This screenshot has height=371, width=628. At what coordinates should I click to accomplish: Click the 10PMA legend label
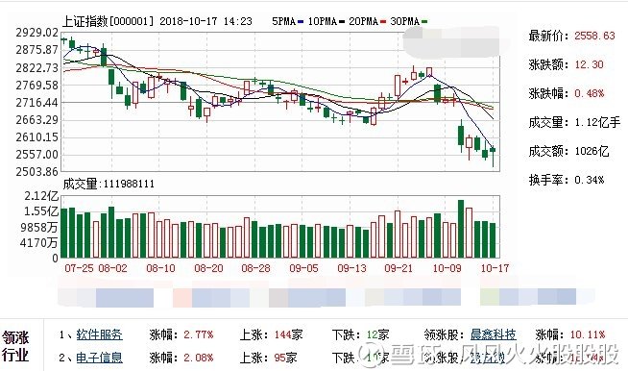[x=322, y=21]
